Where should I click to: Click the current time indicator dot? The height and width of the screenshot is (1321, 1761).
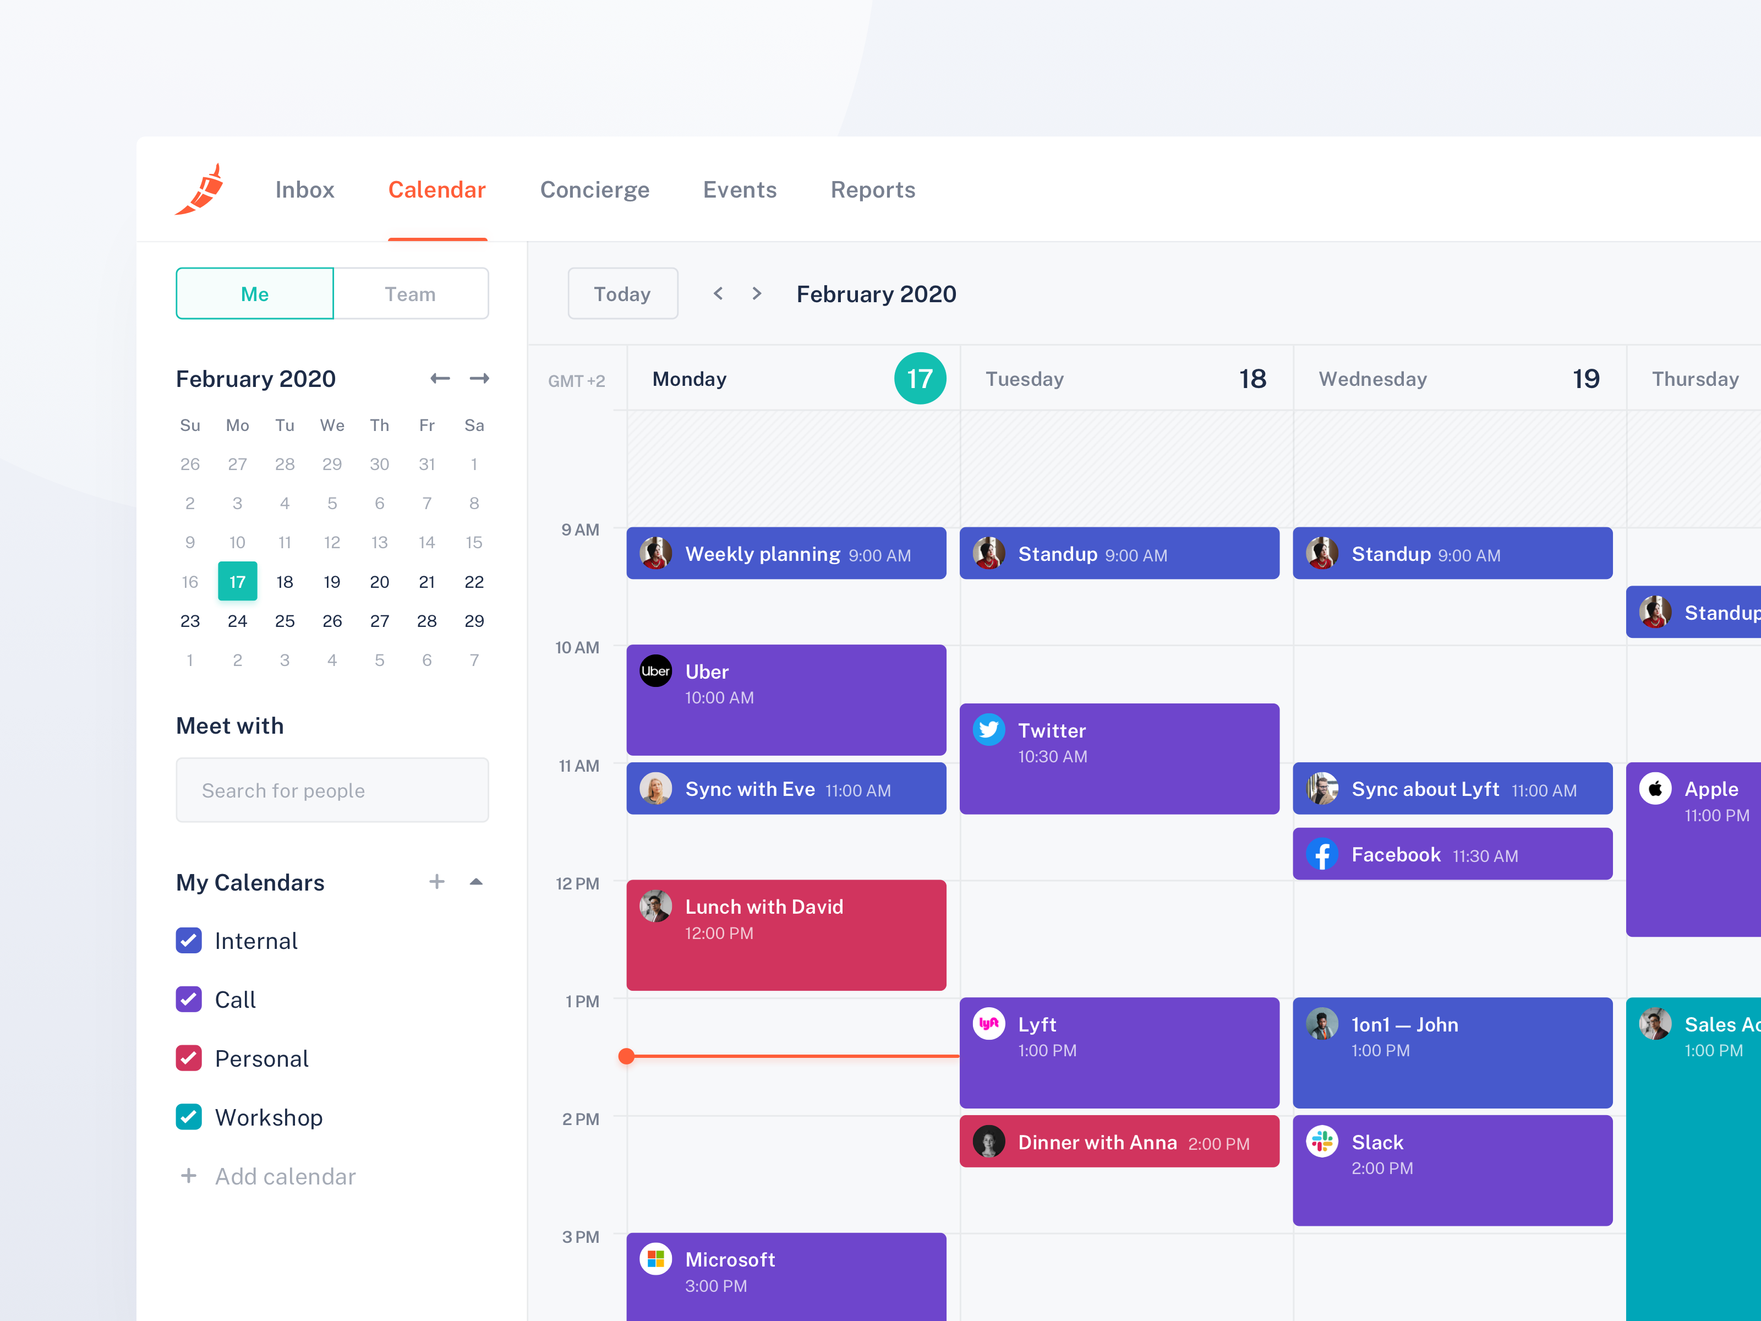pos(627,1056)
